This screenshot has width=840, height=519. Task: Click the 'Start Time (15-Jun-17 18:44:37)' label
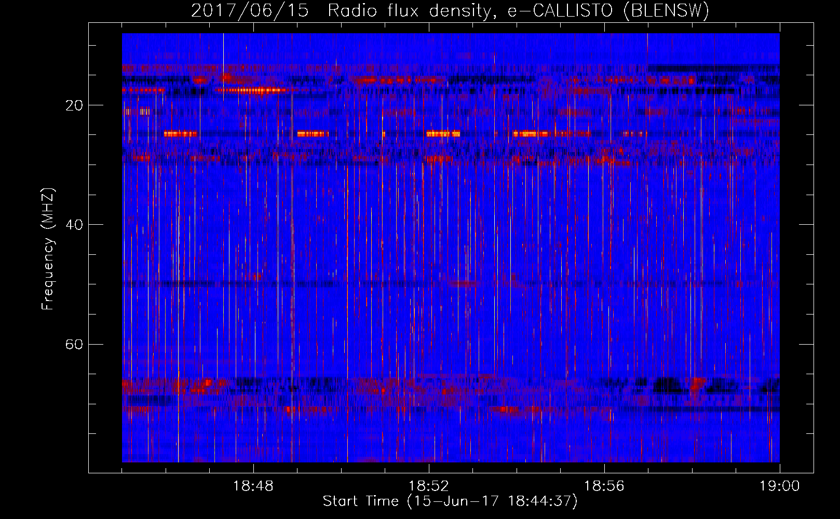point(450,501)
